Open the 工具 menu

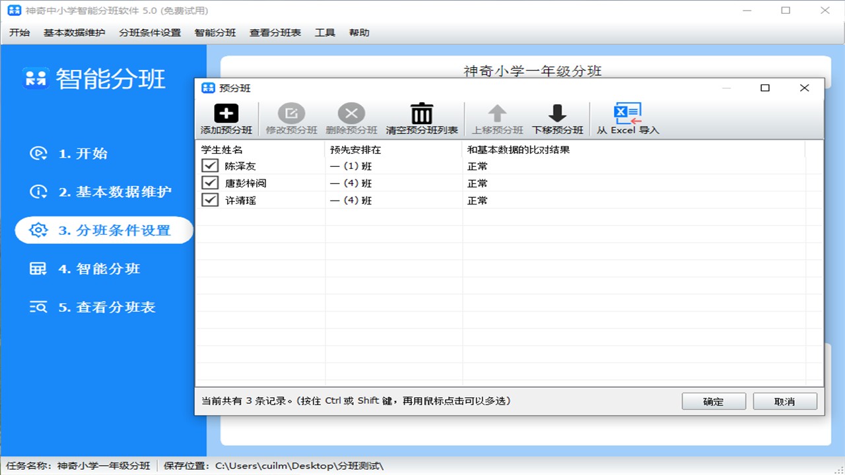click(325, 32)
